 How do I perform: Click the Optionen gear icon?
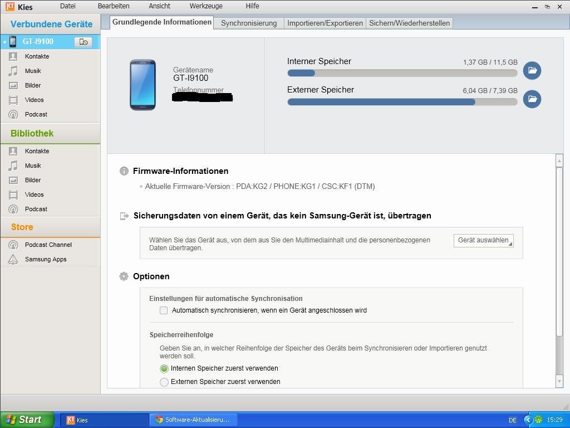coord(124,276)
